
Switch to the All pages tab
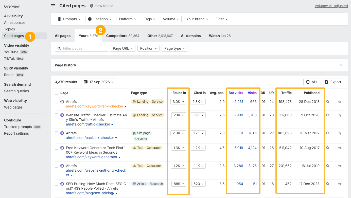(63, 36)
